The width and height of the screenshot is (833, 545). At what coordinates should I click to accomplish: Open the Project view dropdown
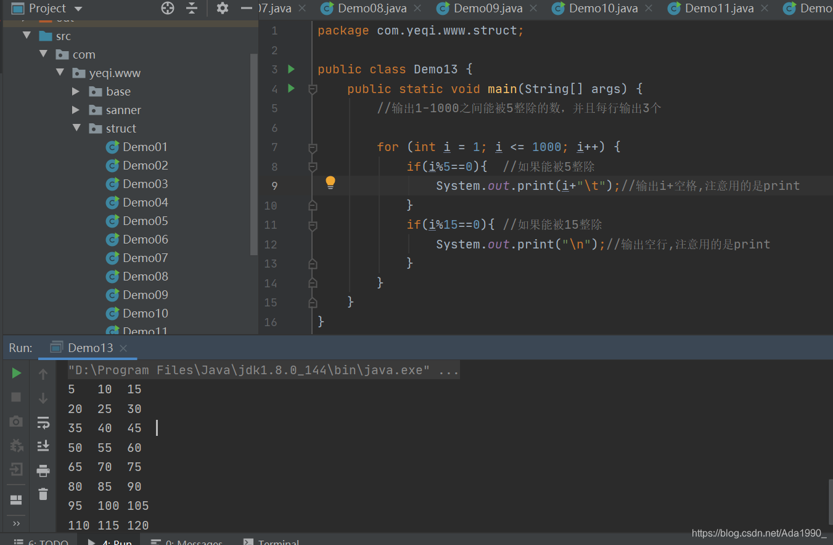[x=47, y=8]
